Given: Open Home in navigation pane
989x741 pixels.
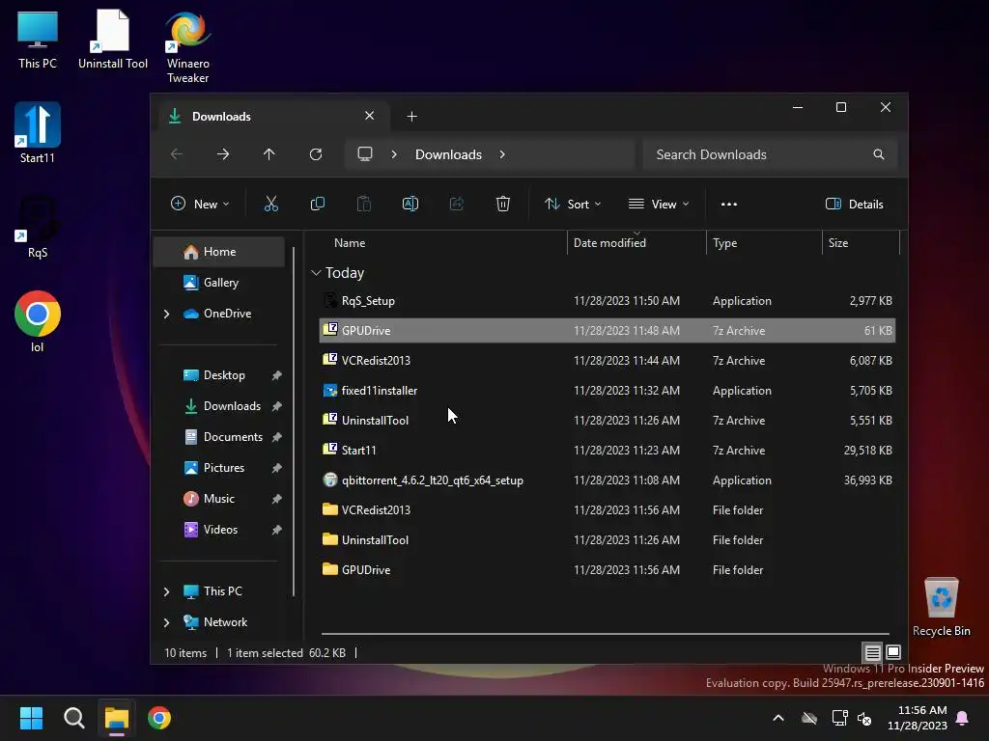Looking at the screenshot, I should tap(219, 252).
